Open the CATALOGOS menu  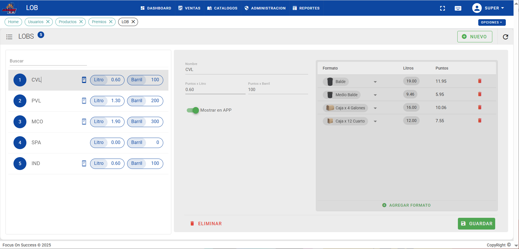coord(222,8)
